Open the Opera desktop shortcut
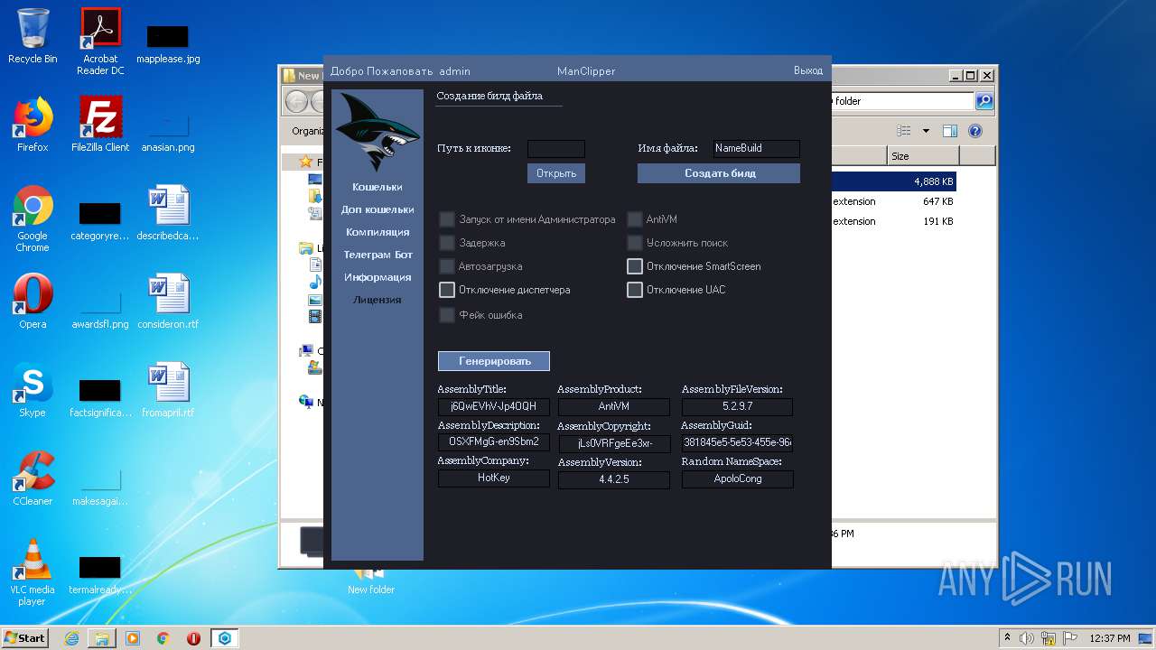The height and width of the screenshot is (650, 1156). click(33, 302)
